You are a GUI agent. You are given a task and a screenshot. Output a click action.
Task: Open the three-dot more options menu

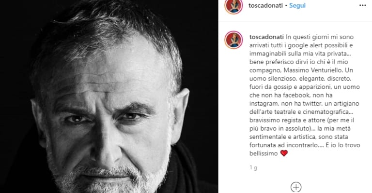coord(362,5)
